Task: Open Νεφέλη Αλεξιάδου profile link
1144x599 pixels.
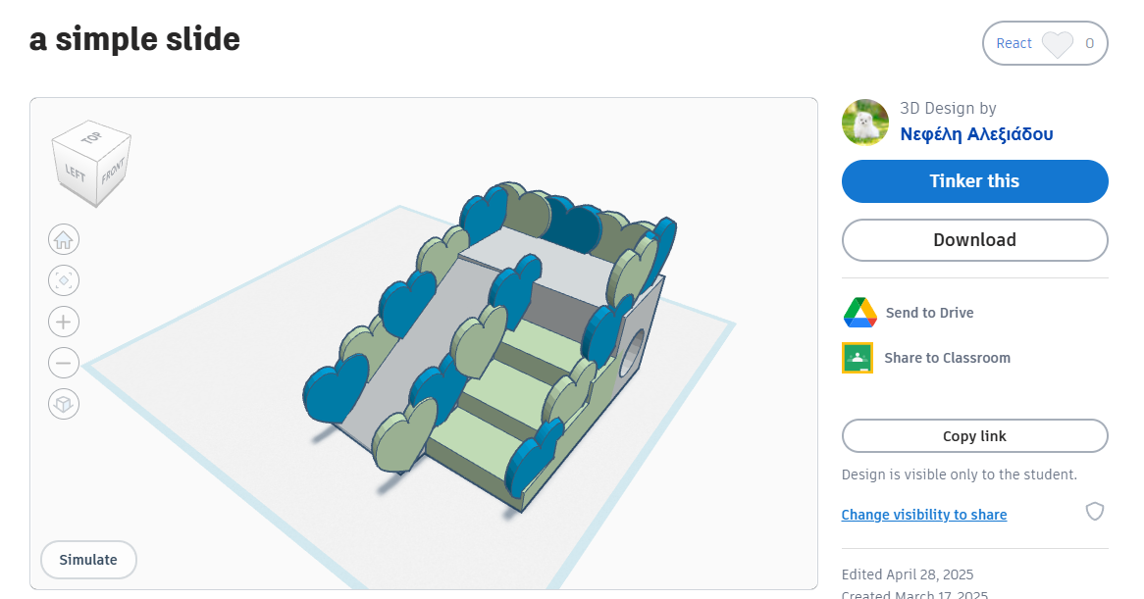Action: (x=976, y=134)
